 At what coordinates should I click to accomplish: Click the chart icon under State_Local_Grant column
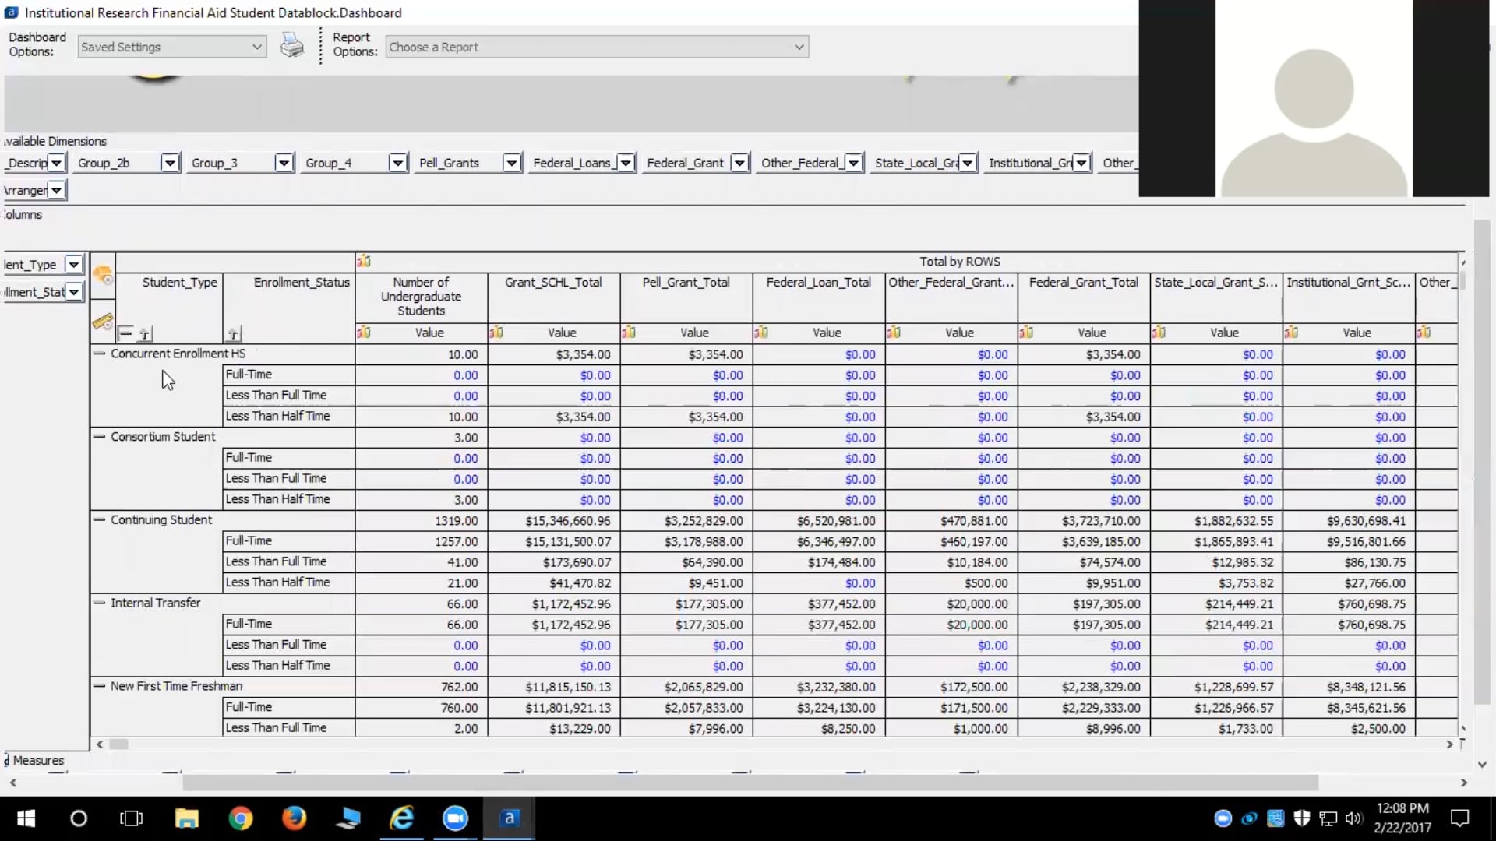coord(1159,333)
